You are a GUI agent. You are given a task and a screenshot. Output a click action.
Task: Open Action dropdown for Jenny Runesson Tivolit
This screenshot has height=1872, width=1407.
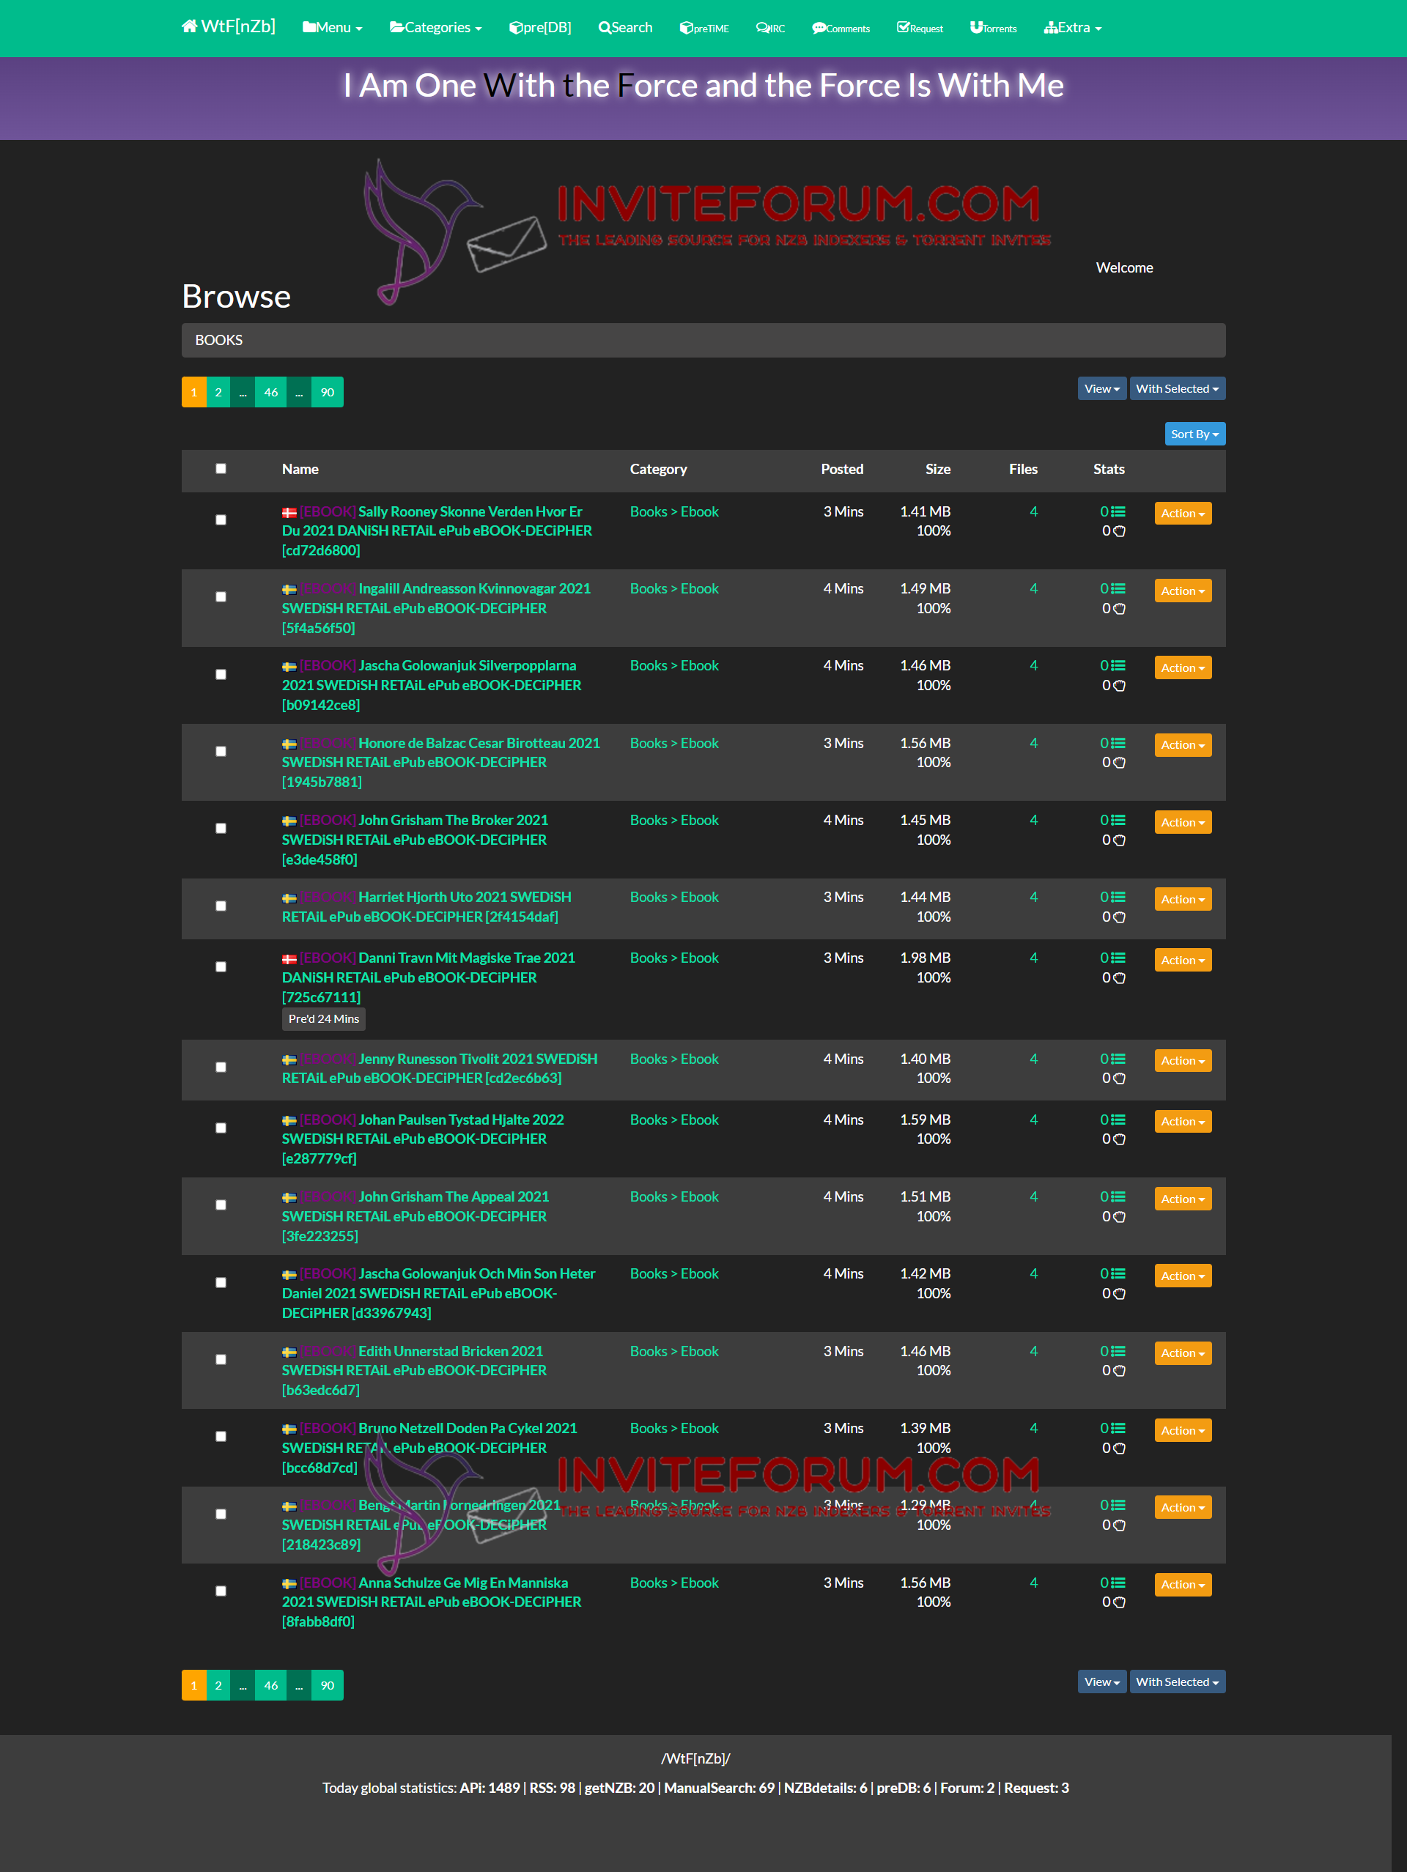pos(1183,1061)
